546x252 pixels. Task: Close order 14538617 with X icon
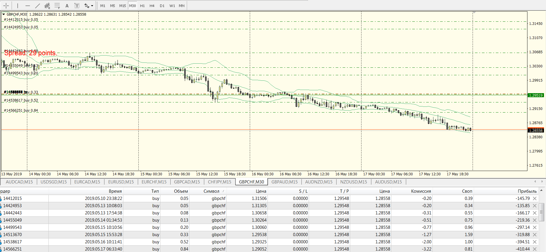[535, 242]
